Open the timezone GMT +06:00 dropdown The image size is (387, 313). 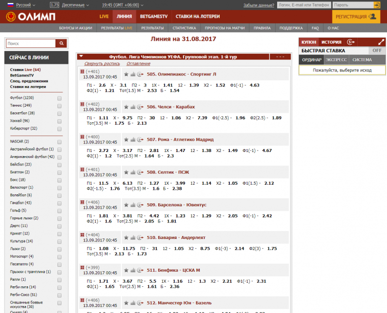coord(122,5)
